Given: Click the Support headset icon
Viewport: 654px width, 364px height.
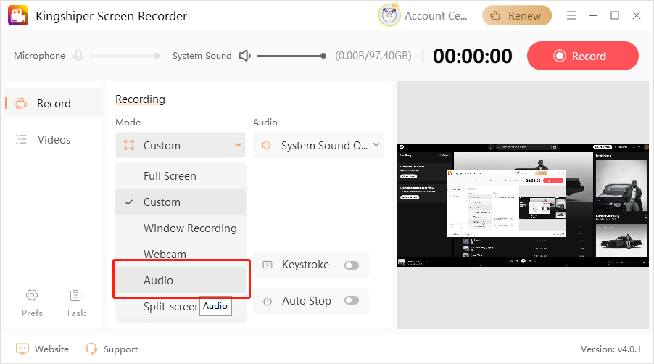Looking at the screenshot, I should point(91,349).
